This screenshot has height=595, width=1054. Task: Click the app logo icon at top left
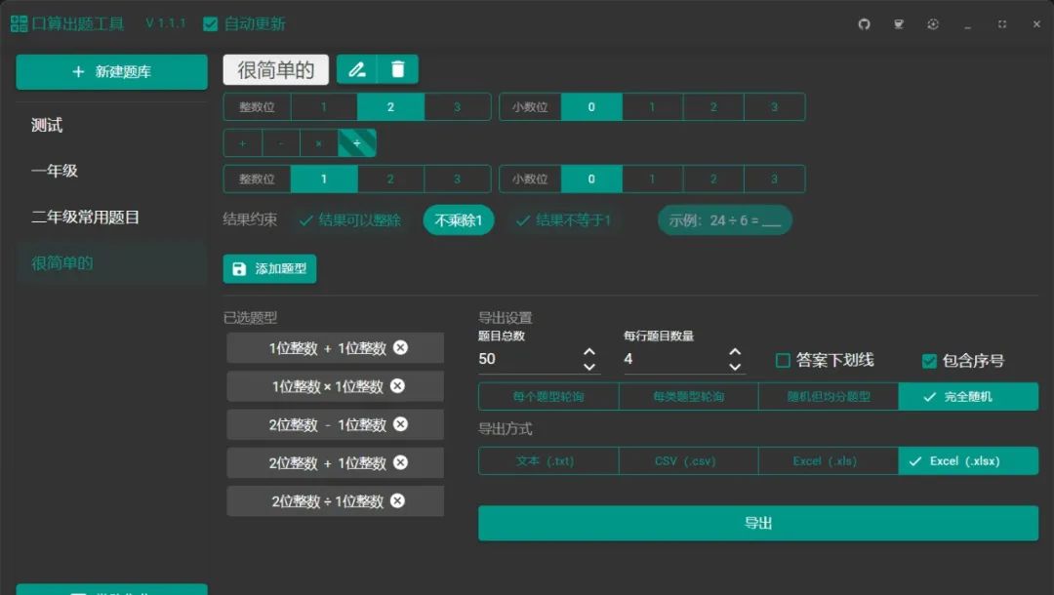click(19, 24)
